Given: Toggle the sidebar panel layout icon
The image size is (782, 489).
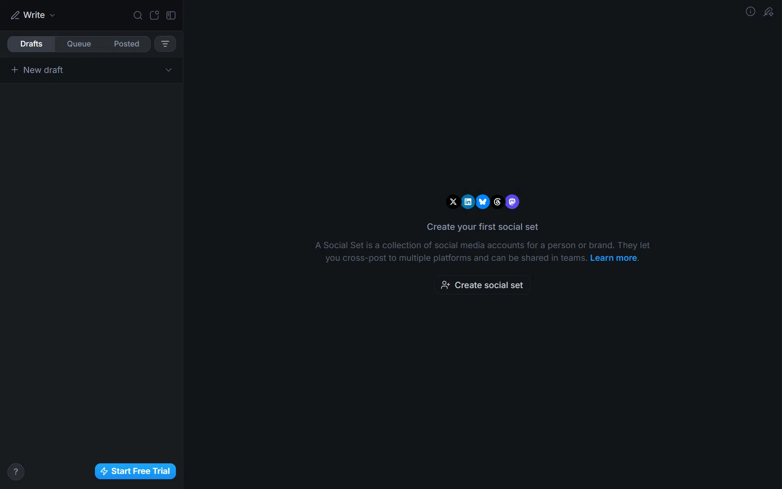Looking at the screenshot, I should click(x=171, y=15).
